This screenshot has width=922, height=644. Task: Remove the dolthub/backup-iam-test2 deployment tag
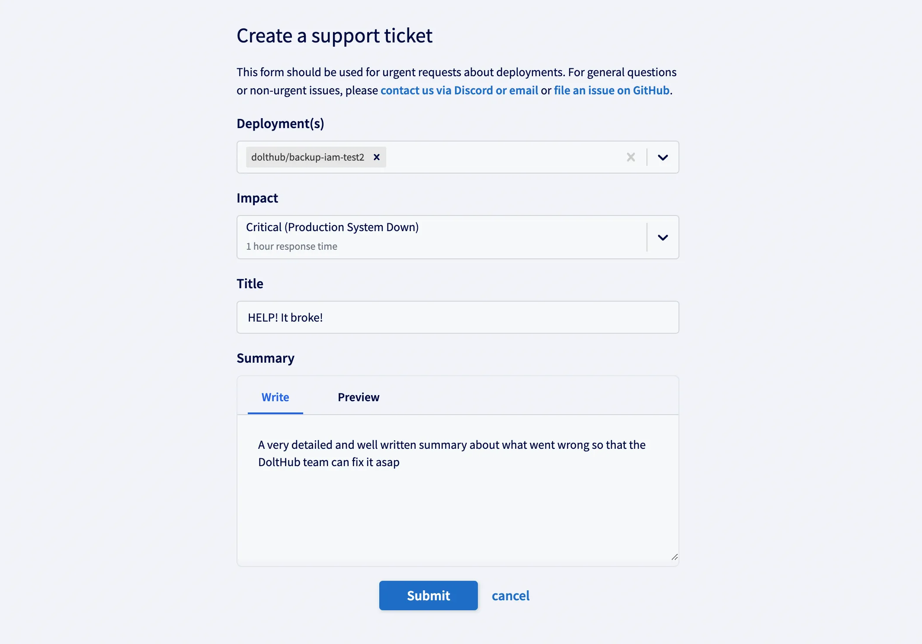pos(376,157)
